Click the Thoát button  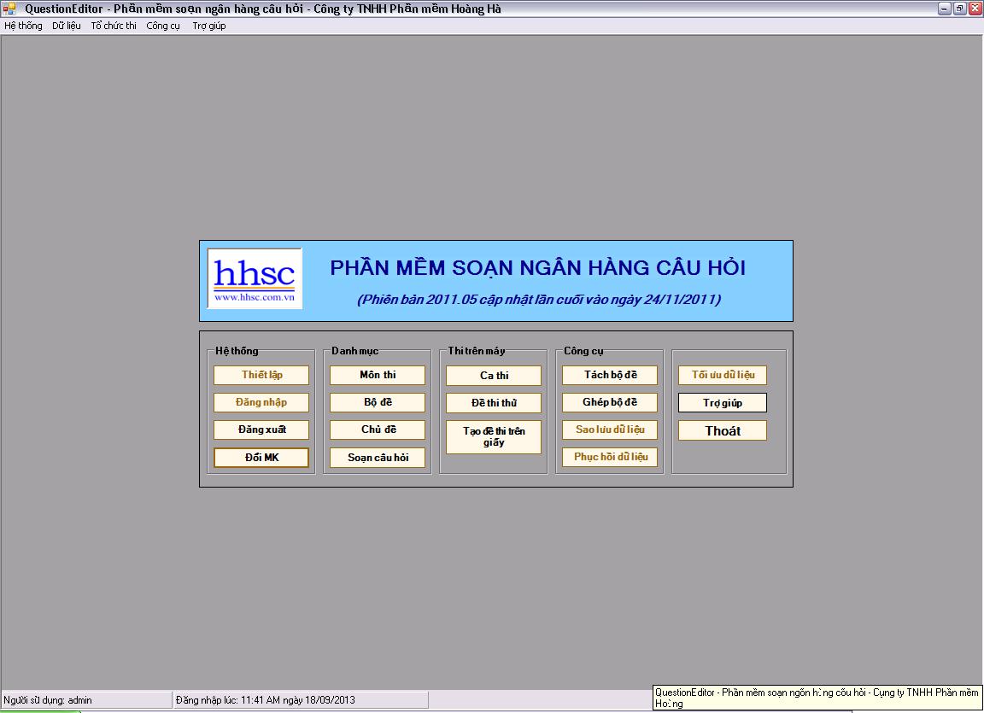(x=723, y=431)
